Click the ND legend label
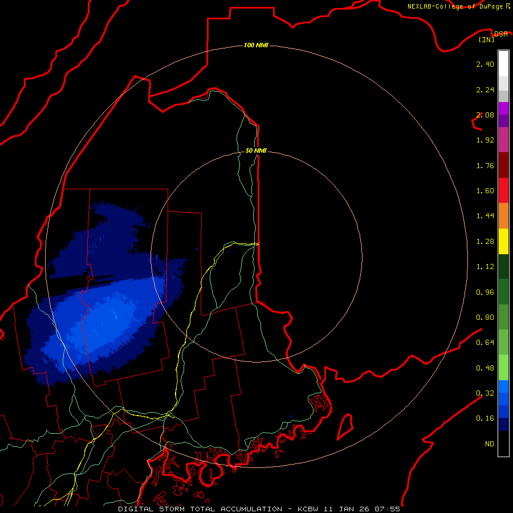The height and width of the screenshot is (513, 513). (x=490, y=444)
